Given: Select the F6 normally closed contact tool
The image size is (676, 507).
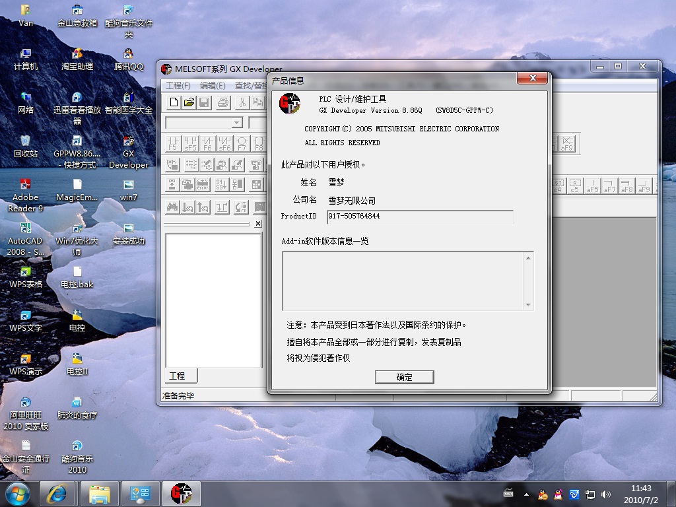Looking at the screenshot, I should (x=207, y=144).
